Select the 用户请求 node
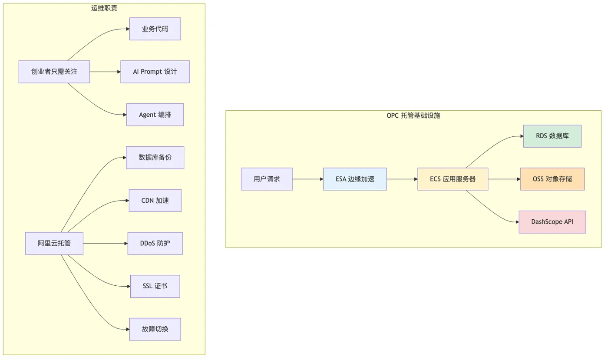608x360 pixels. click(267, 179)
